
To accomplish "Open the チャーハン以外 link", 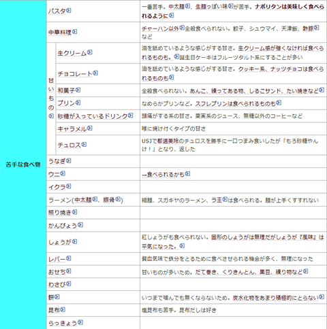I will pos(160,29).
